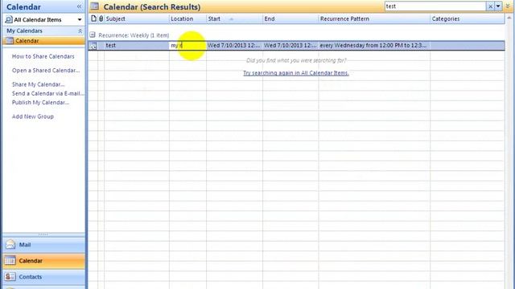Collapse the Recurrence: Weekly group

point(93,35)
